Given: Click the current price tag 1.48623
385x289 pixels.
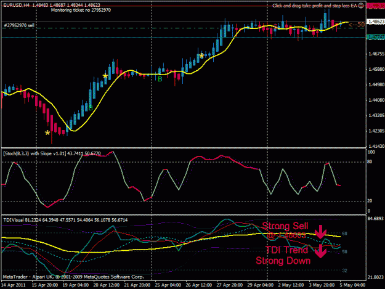Looking at the screenshot, I should coord(375,22).
